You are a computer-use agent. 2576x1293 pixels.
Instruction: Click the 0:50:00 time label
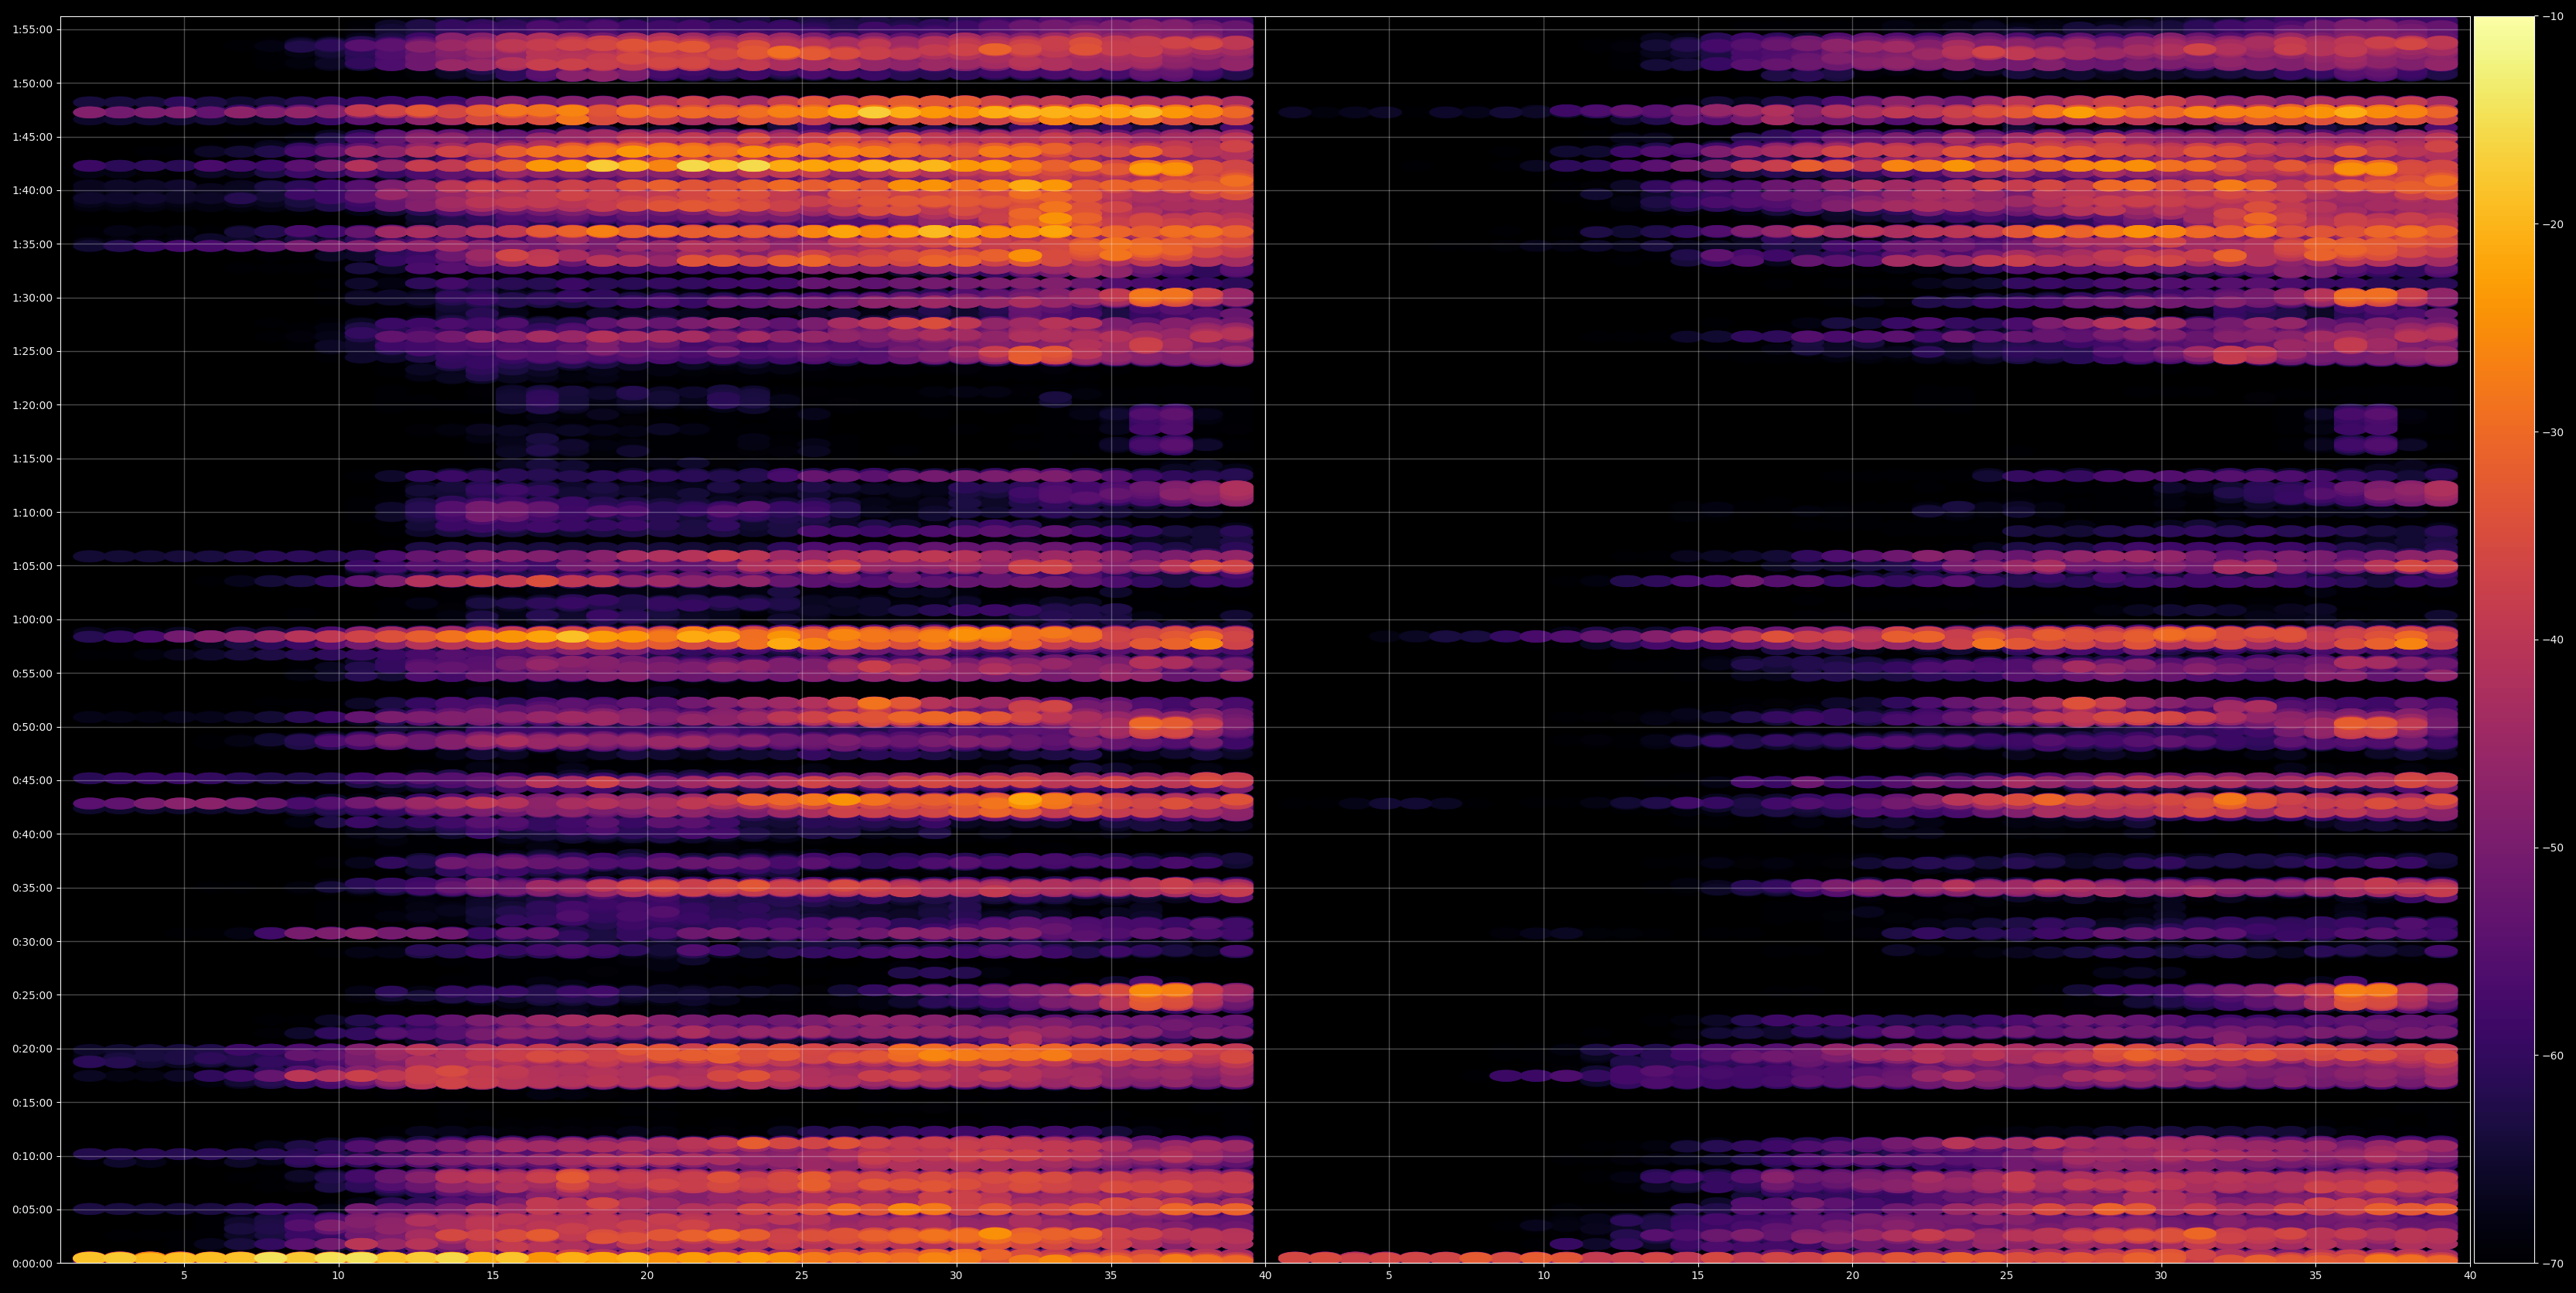(32, 727)
